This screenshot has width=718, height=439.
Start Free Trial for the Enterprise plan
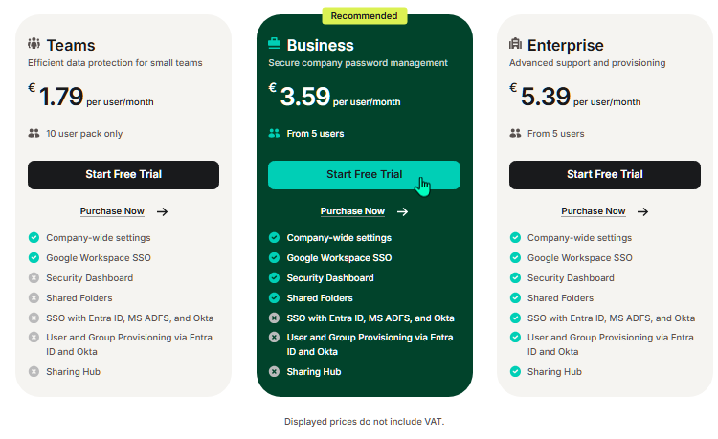tap(605, 175)
